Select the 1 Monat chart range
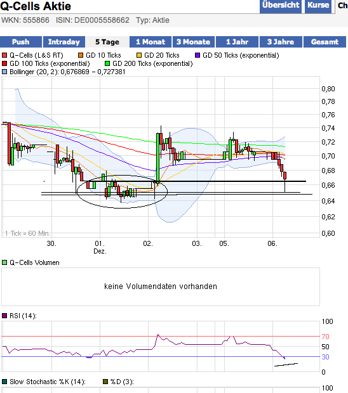The height and width of the screenshot is (393, 348). (x=151, y=42)
